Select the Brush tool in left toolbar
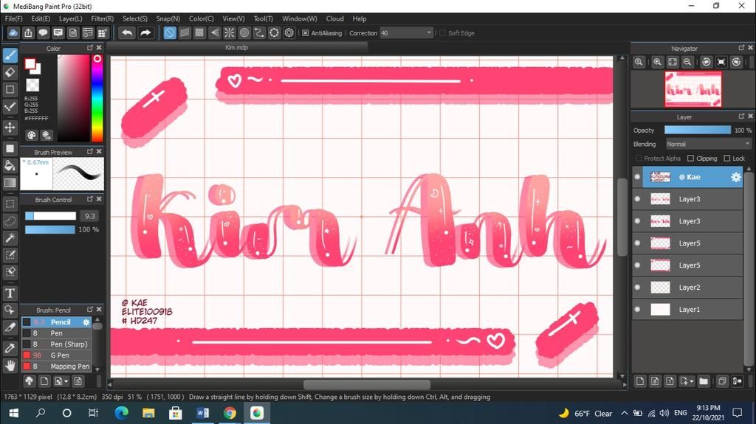The width and height of the screenshot is (756, 424). (x=10, y=55)
